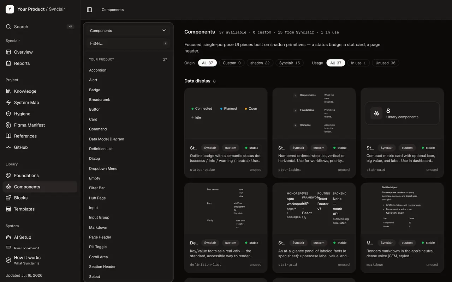Select the Unused 36 filter

386,63
